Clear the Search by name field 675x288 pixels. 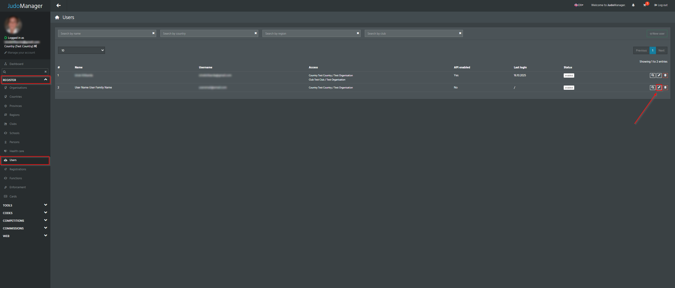153,33
